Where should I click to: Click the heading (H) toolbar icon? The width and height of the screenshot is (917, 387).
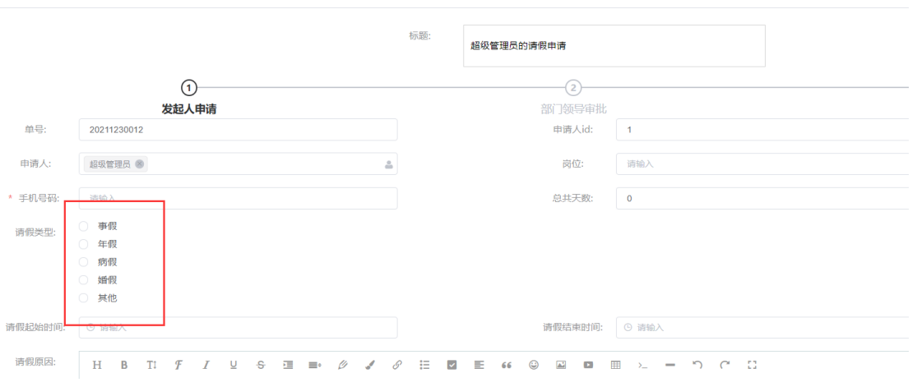(97, 365)
